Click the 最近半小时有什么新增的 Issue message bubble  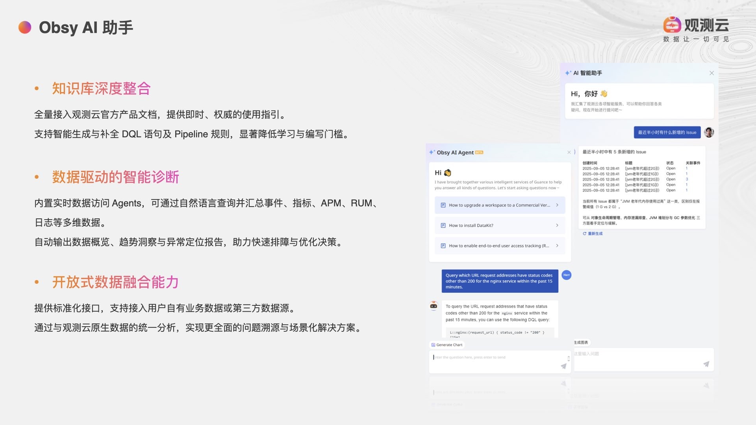(667, 133)
